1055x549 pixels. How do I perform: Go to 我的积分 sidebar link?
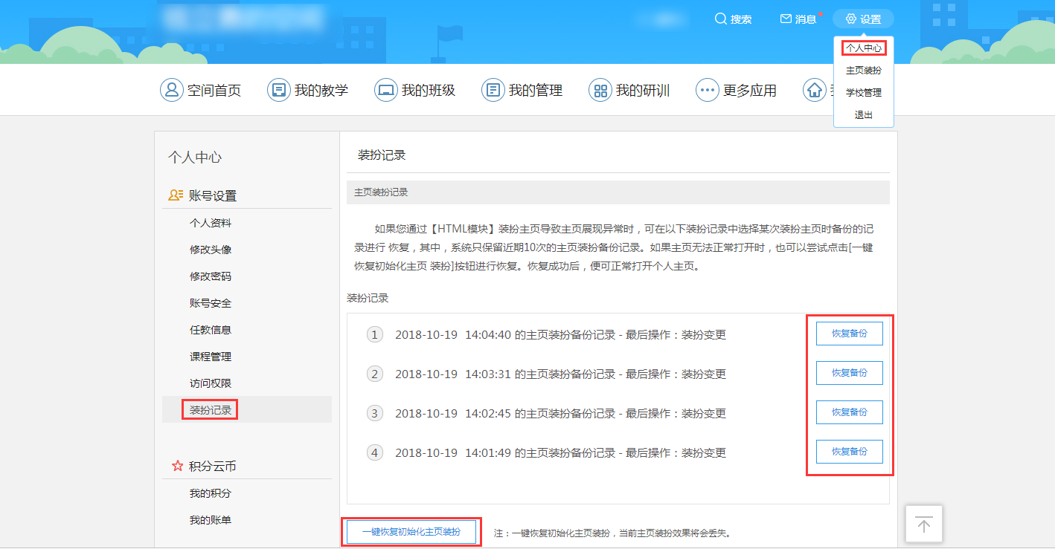pos(211,493)
